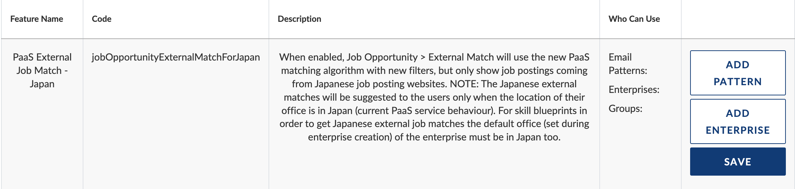Select the Who Can Use column header
The image size is (795, 189).
pyautogui.click(x=634, y=19)
